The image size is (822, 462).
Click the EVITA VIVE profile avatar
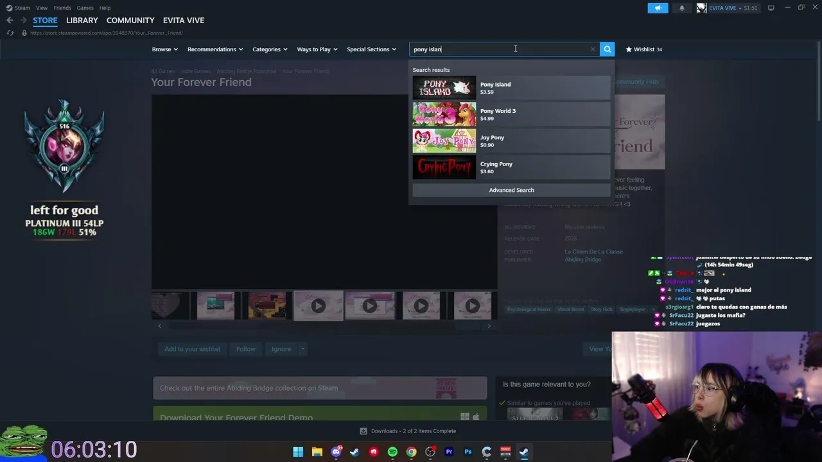702,8
